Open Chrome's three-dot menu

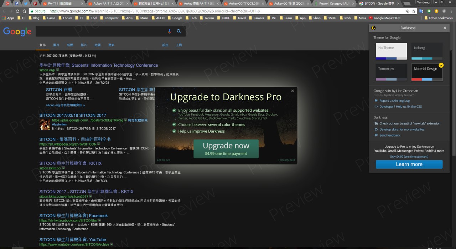point(452,11)
